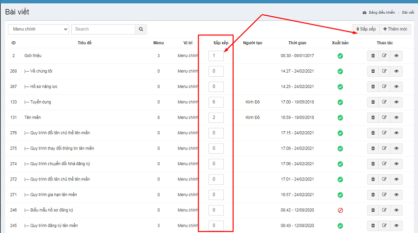
Task: Click the Sắp xếp column header
Action: click(220, 43)
